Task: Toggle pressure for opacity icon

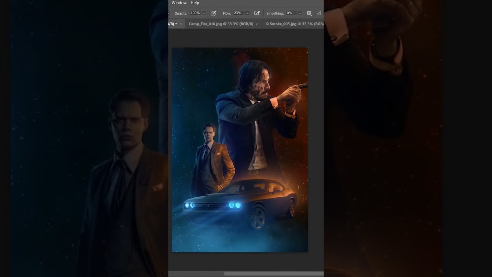Action: coord(214,13)
